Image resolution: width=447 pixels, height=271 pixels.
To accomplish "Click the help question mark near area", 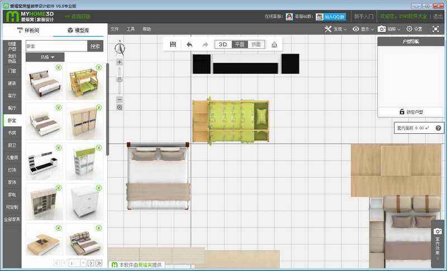I will point(438,128).
